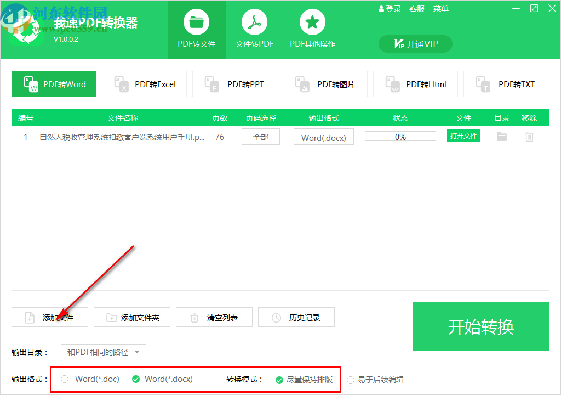Select Word(*.doc) as output format
The height and width of the screenshot is (395, 561).
(x=64, y=379)
